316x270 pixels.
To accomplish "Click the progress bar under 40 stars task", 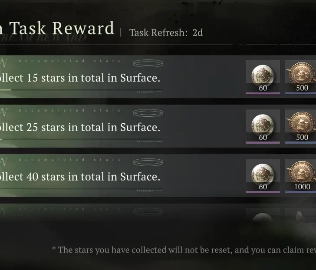I will 78,190.
